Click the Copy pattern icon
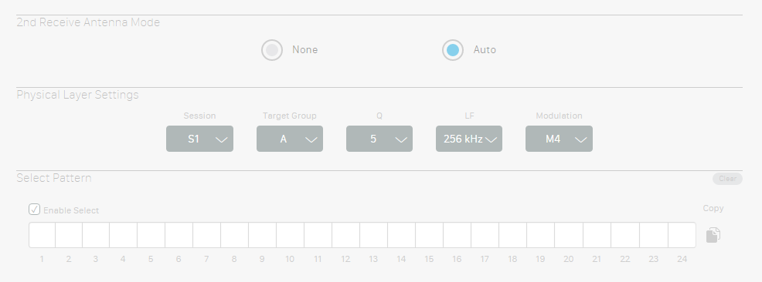This screenshot has height=282, width=762. pyautogui.click(x=713, y=235)
